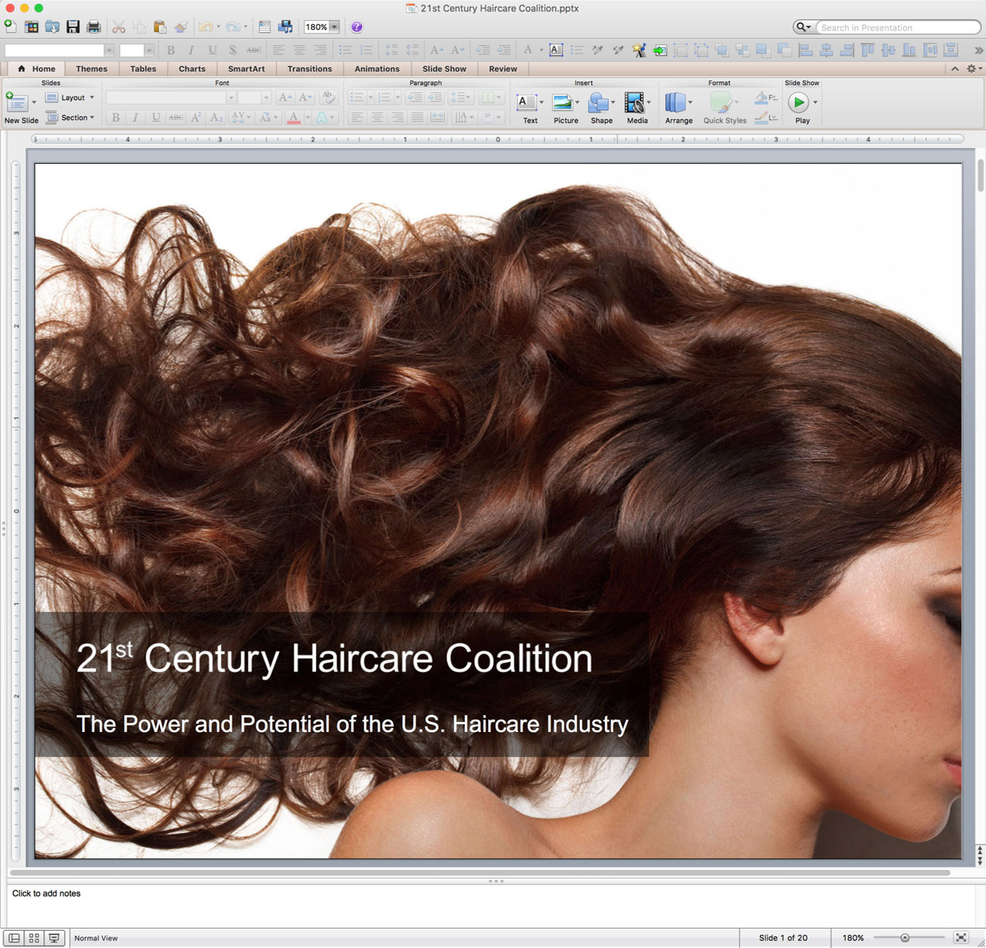Toggle Normal view button in status bar
This screenshot has width=986, height=948.
point(14,938)
